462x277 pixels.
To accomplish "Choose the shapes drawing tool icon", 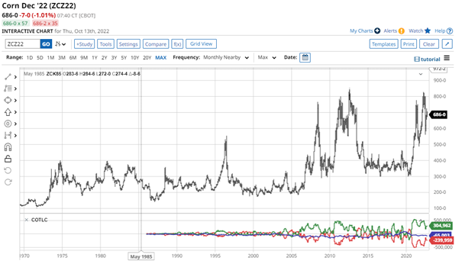I will click(8, 101).
